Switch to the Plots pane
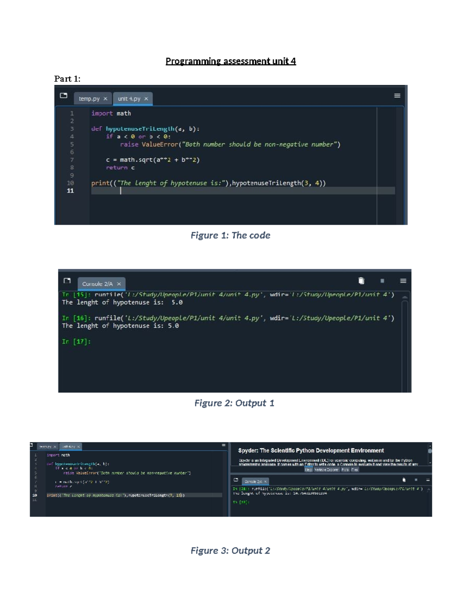462x599 pixels. 345,469
